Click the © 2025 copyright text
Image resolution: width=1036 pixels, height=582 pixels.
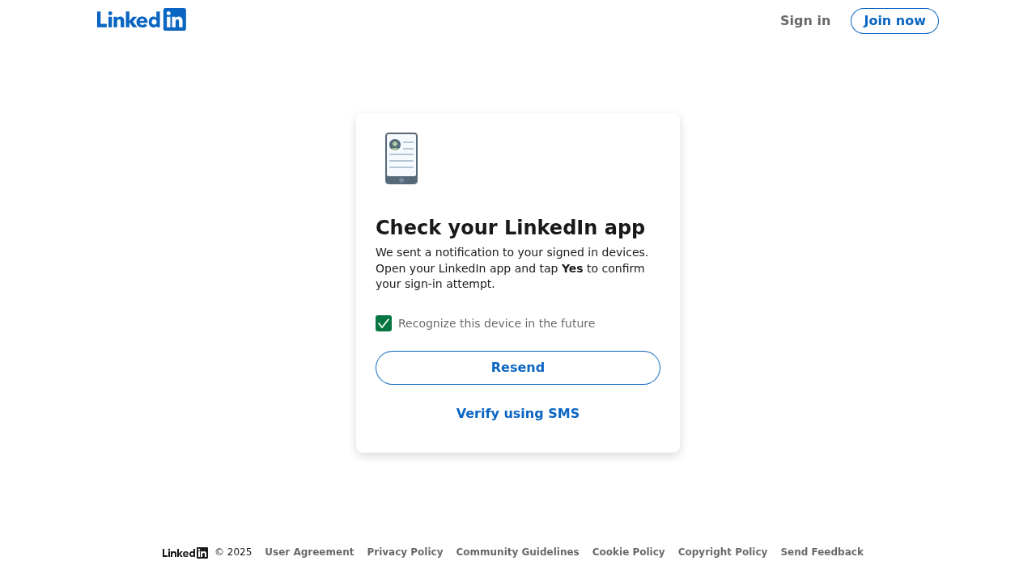233,552
